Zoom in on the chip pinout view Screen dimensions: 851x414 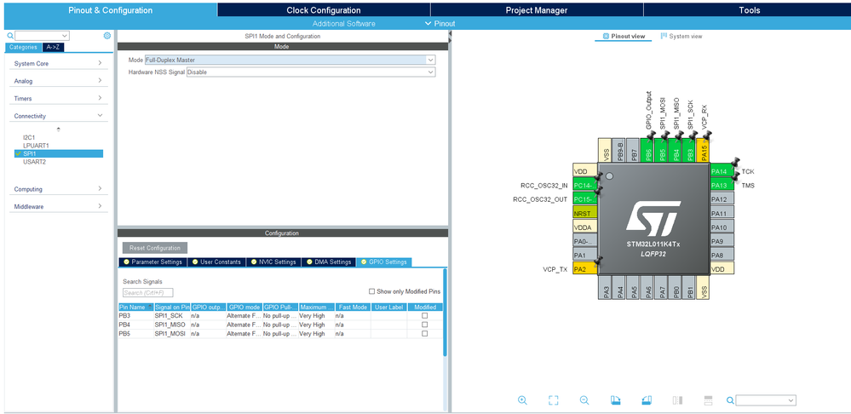(x=522, y=400)
